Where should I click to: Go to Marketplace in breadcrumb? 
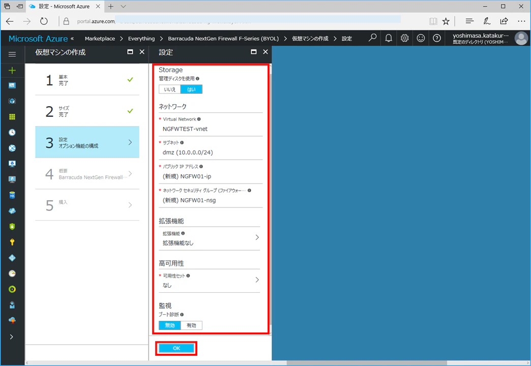point(100,39)
